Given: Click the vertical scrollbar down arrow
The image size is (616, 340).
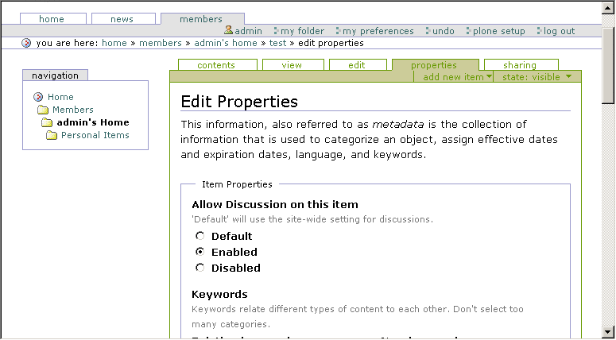Looking at the screenshot, I should (x=608, y=332).
